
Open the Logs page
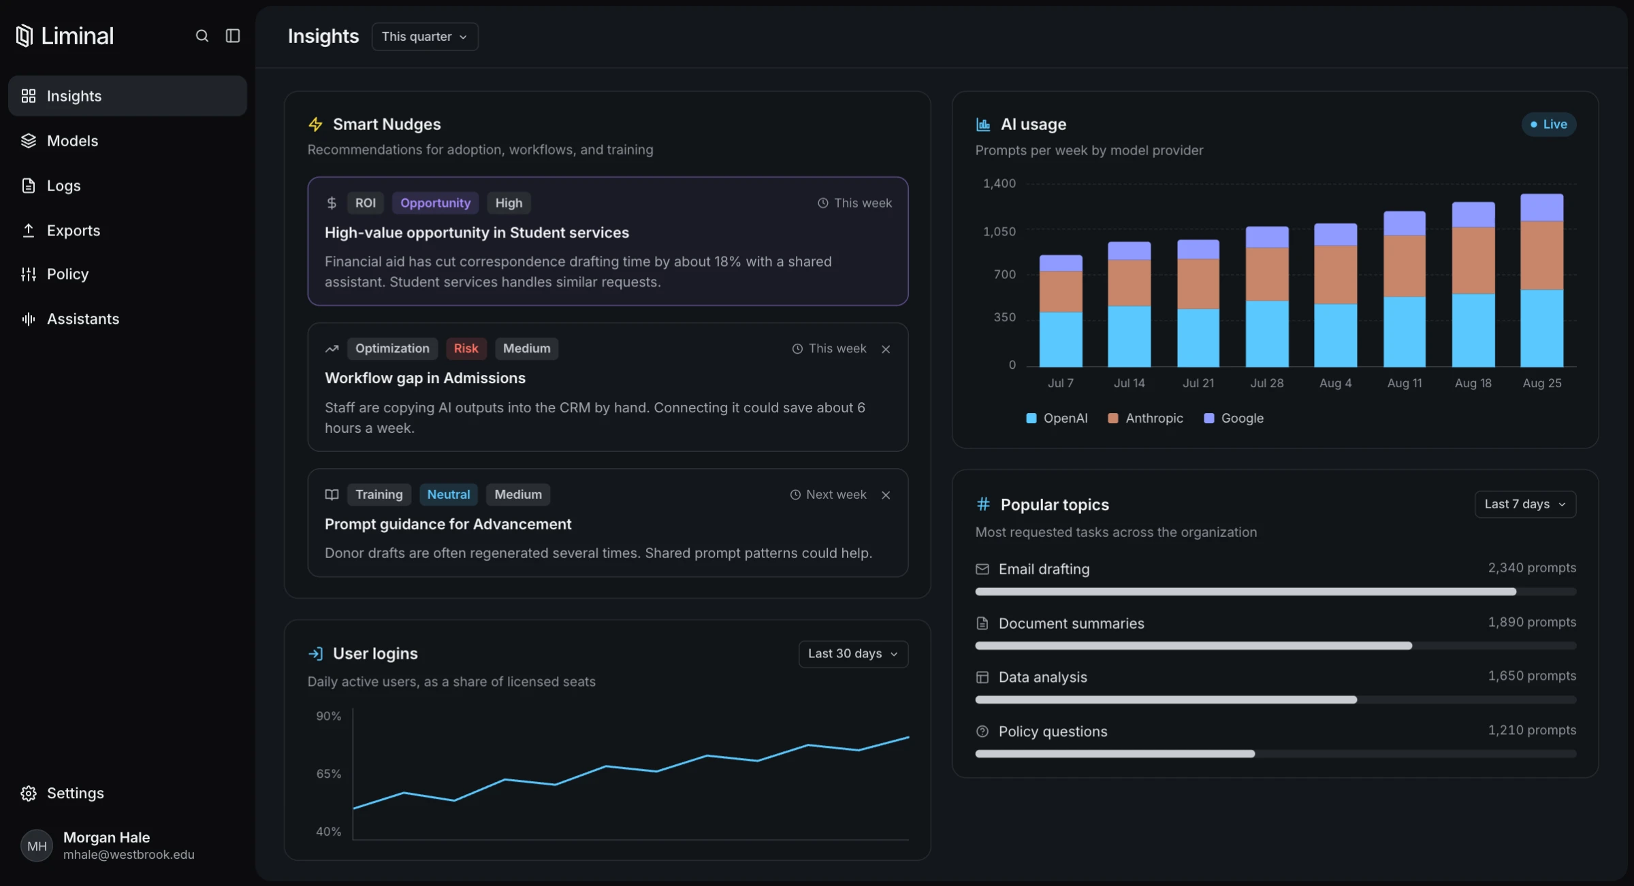point(127,186)
